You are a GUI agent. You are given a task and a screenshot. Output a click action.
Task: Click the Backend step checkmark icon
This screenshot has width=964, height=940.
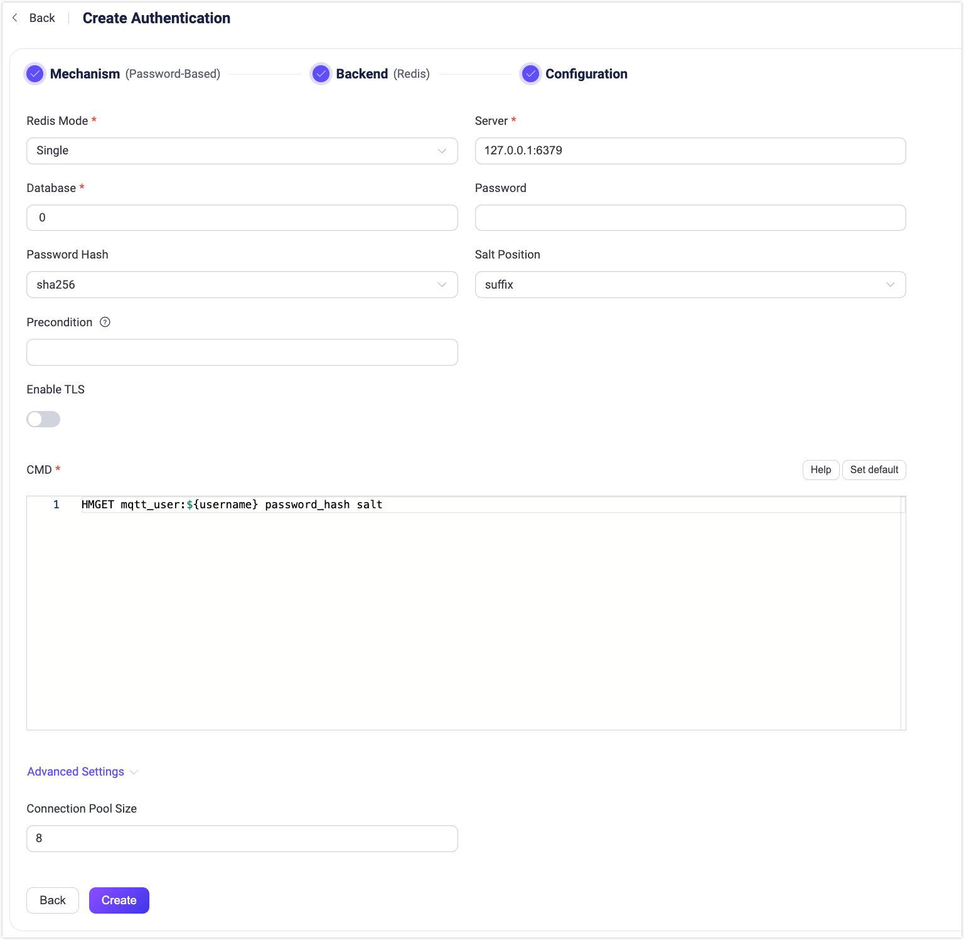pos(321,74)
